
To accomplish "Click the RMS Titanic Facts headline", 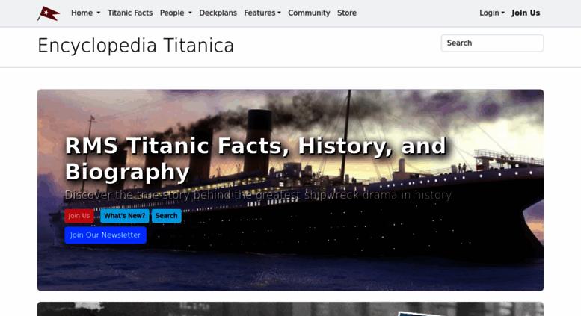I will click(x=256, y=158).
